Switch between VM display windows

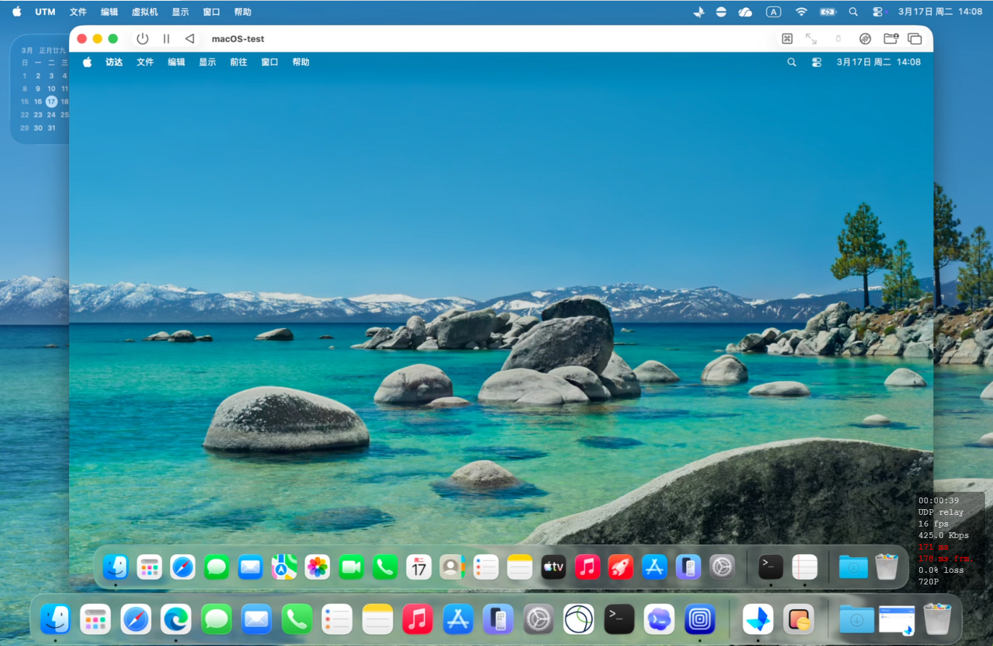(915, 38)
